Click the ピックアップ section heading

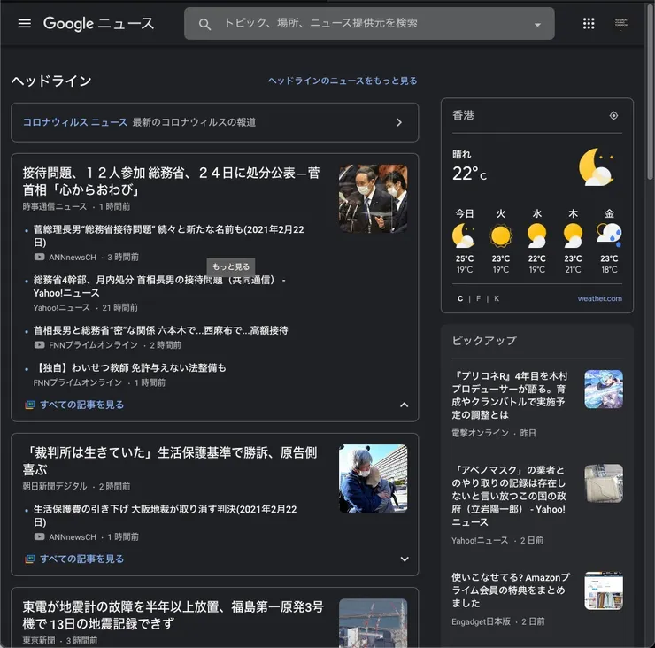click(x=484, y=341)
